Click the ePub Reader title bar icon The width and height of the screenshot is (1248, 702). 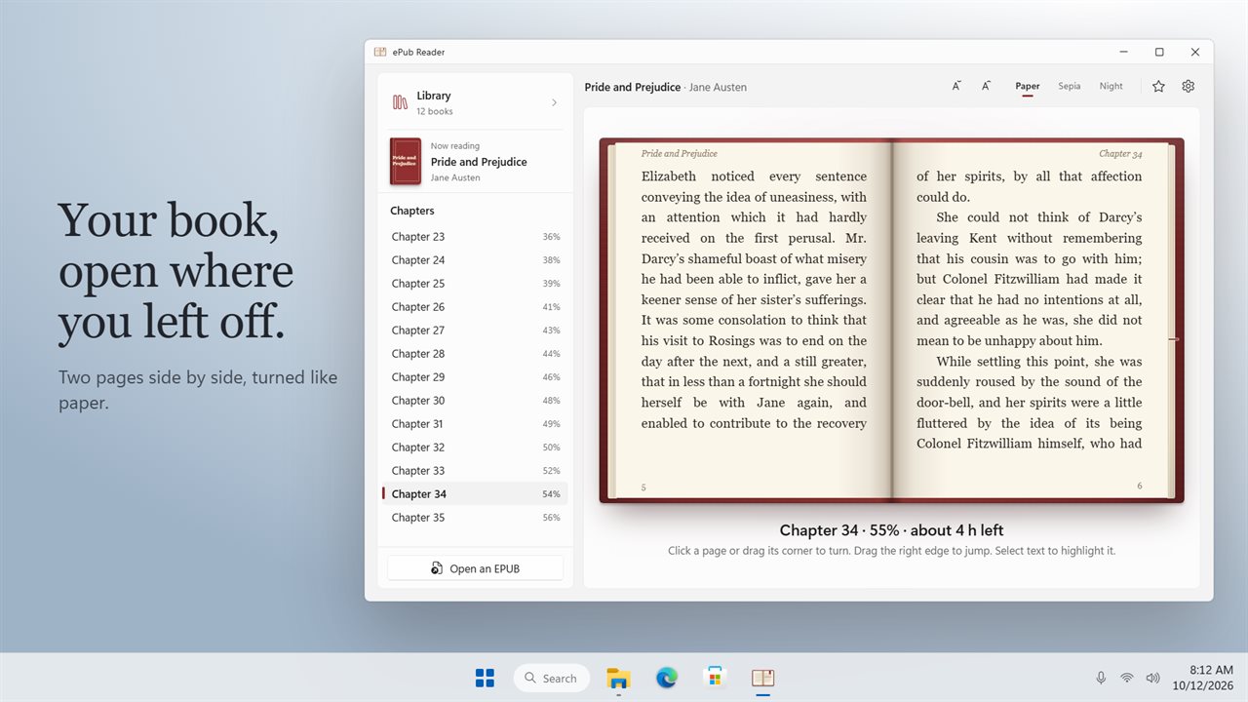coord(380,52)
